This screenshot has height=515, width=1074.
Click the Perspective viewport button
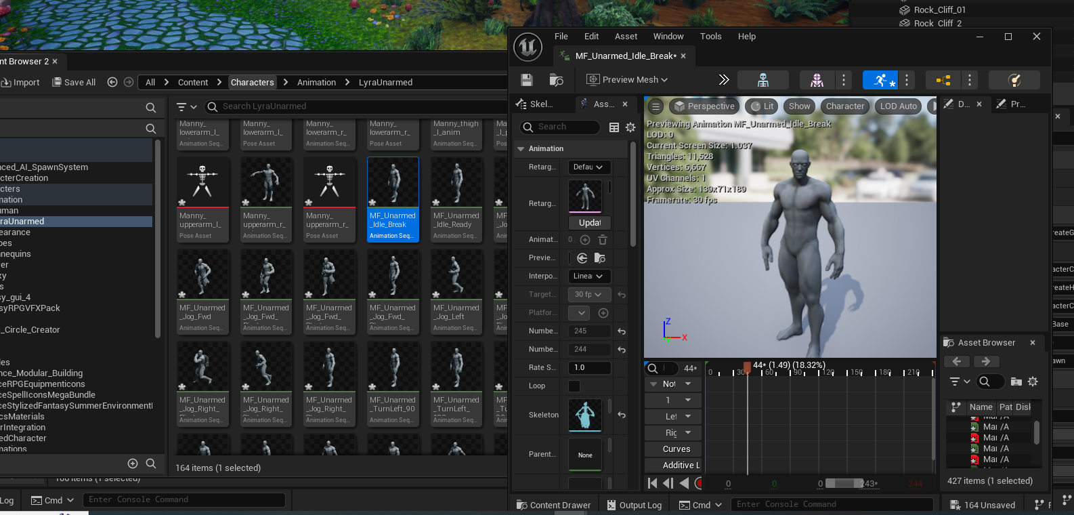[x=704, y=106]
